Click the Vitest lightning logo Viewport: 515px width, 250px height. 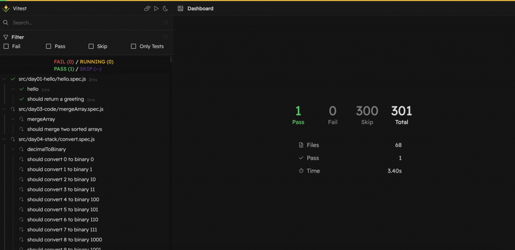[x=6, y=9]
